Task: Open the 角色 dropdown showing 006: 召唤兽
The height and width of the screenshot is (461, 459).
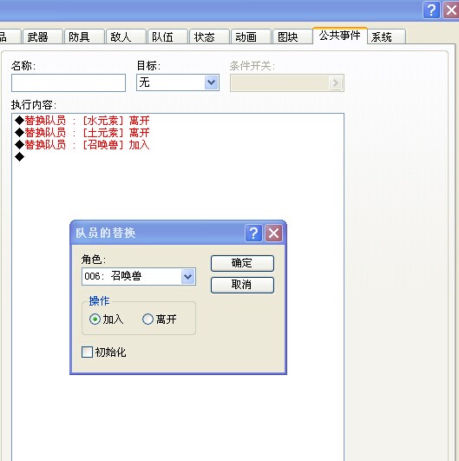Action: pyautogui.click(x=139, y=276)
